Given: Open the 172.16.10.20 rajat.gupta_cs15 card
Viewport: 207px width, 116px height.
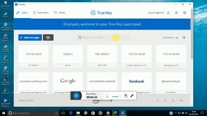Looking at the screenshot, I should tap(171, 56).
